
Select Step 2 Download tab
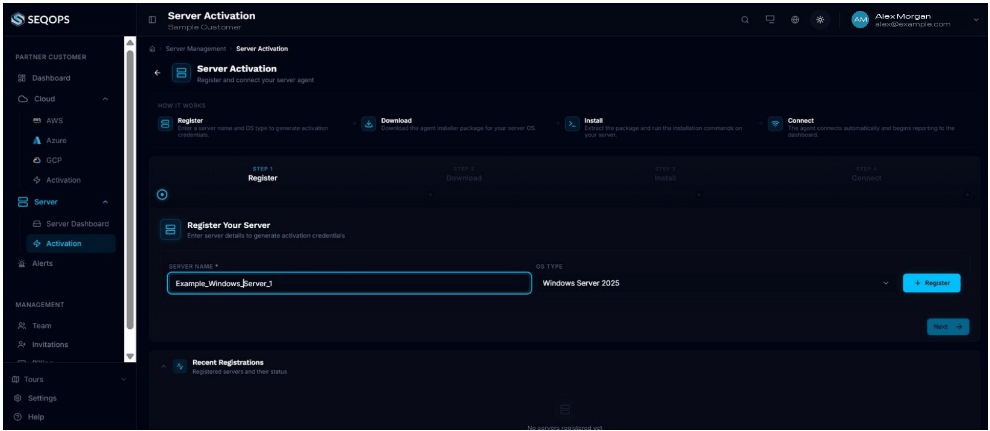coord(464,174)
